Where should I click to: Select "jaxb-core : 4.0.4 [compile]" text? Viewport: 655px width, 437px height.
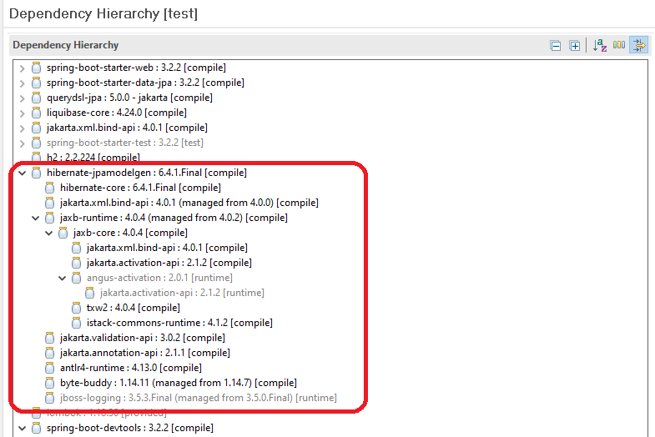(x=130, y=233)
